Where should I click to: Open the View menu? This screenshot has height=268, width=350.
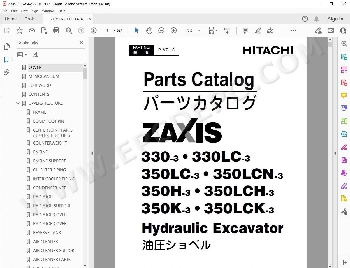[x=24, y=11]
